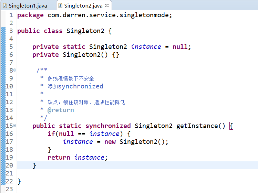
Task: Click line number 23 in the gutter
Action: (9, 189)
